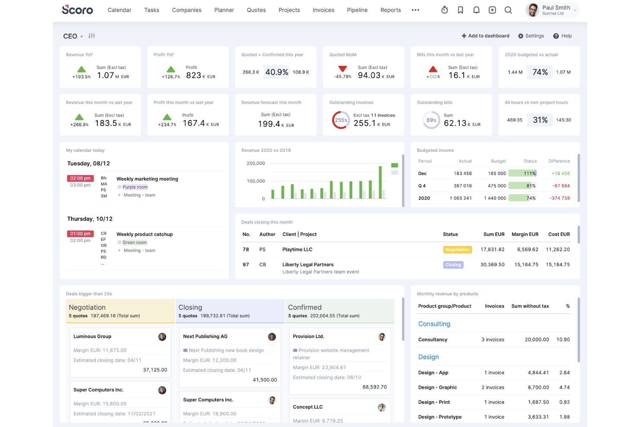Click Add to dashboard
The width and height of the screenshot is (640, 427).
(x=485, y=36)
